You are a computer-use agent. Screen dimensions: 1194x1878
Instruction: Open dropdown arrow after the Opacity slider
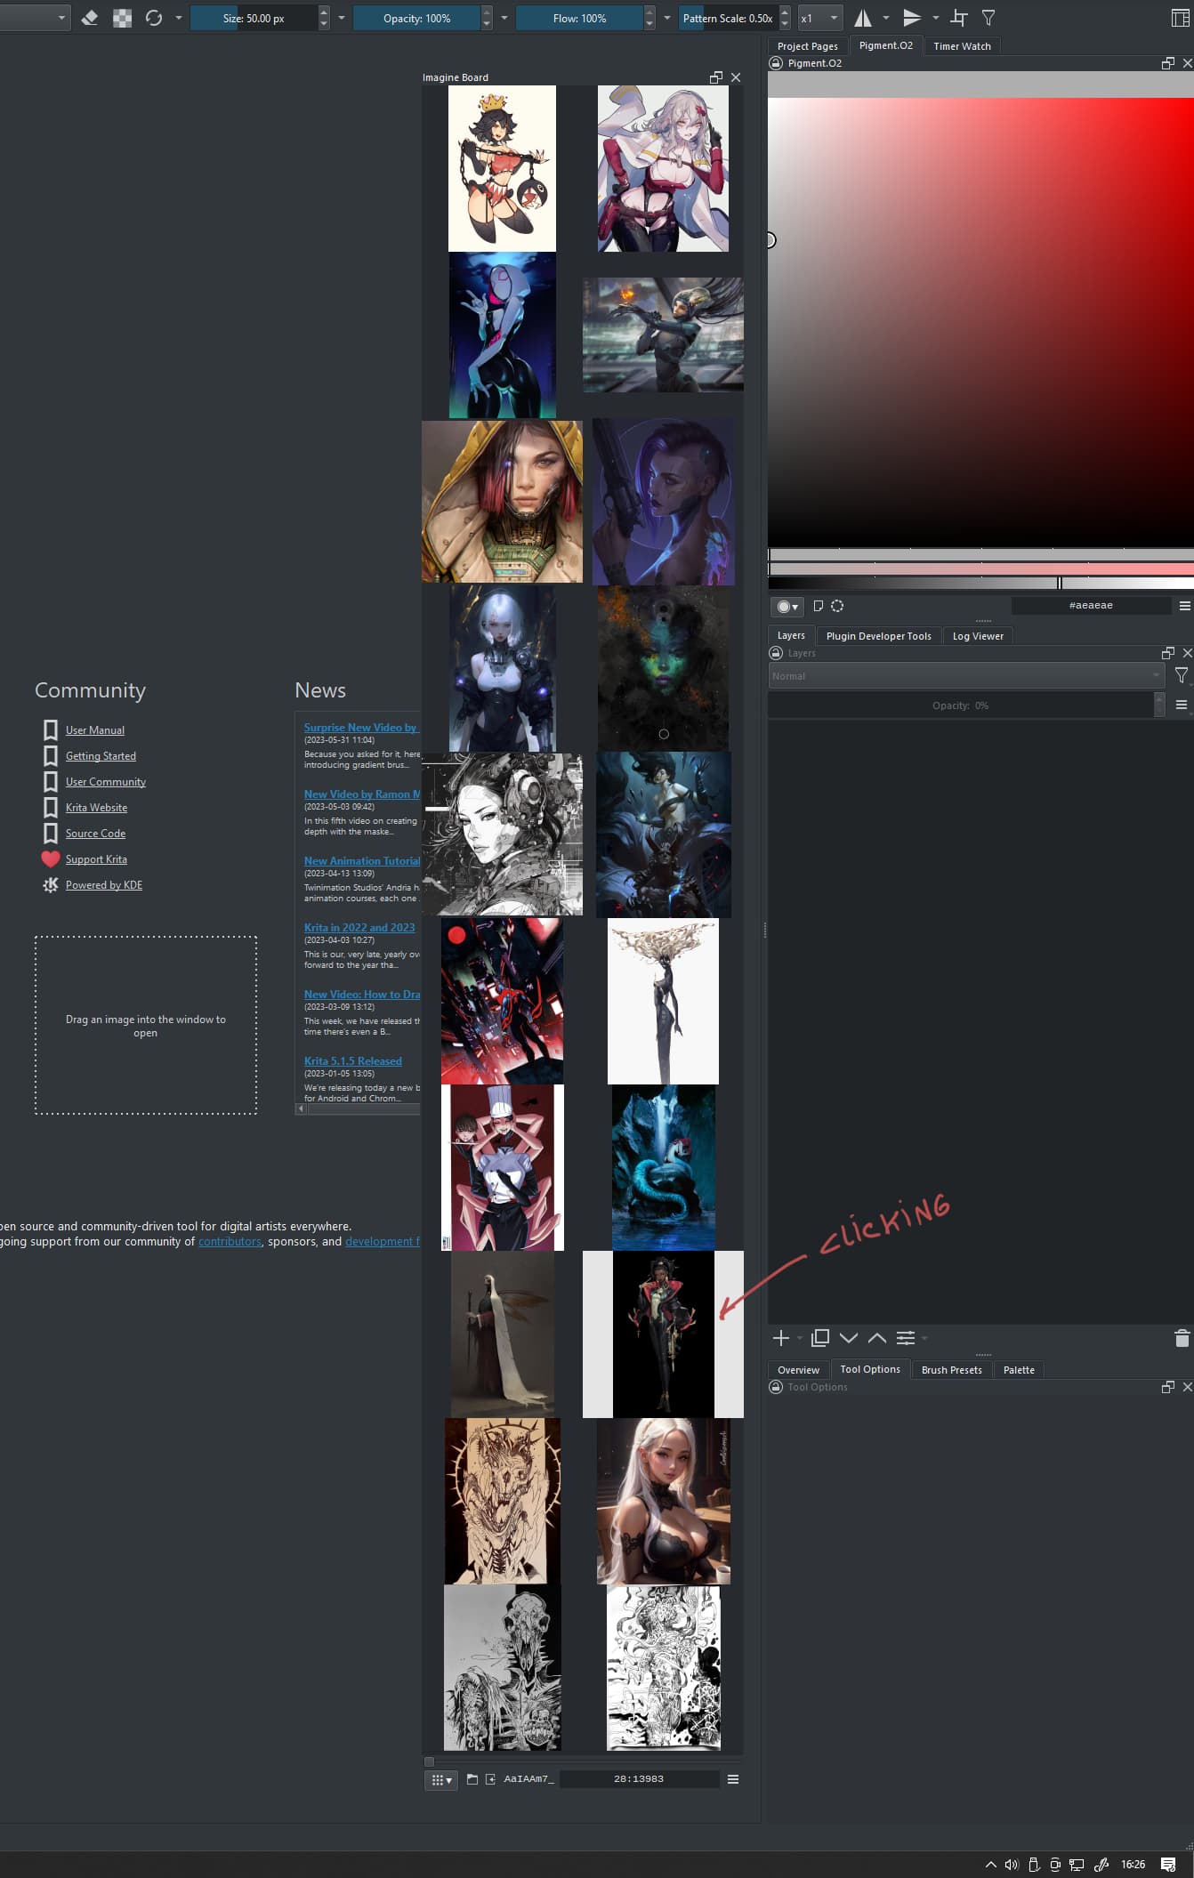pyautogui.click(x=504, y=18)
